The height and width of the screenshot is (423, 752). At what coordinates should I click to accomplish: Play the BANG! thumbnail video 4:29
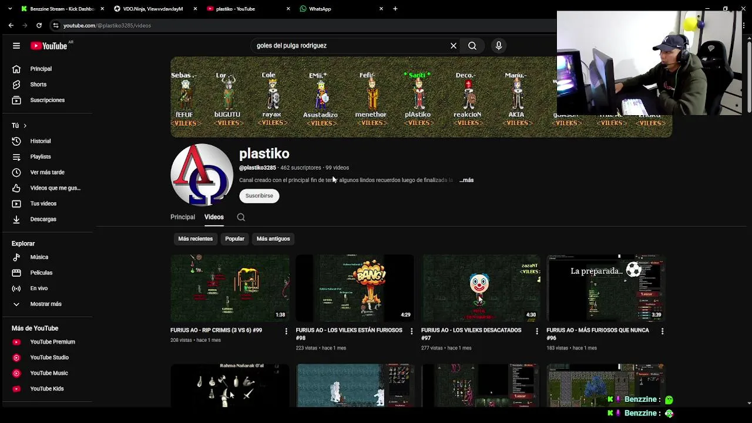[355, 288]
